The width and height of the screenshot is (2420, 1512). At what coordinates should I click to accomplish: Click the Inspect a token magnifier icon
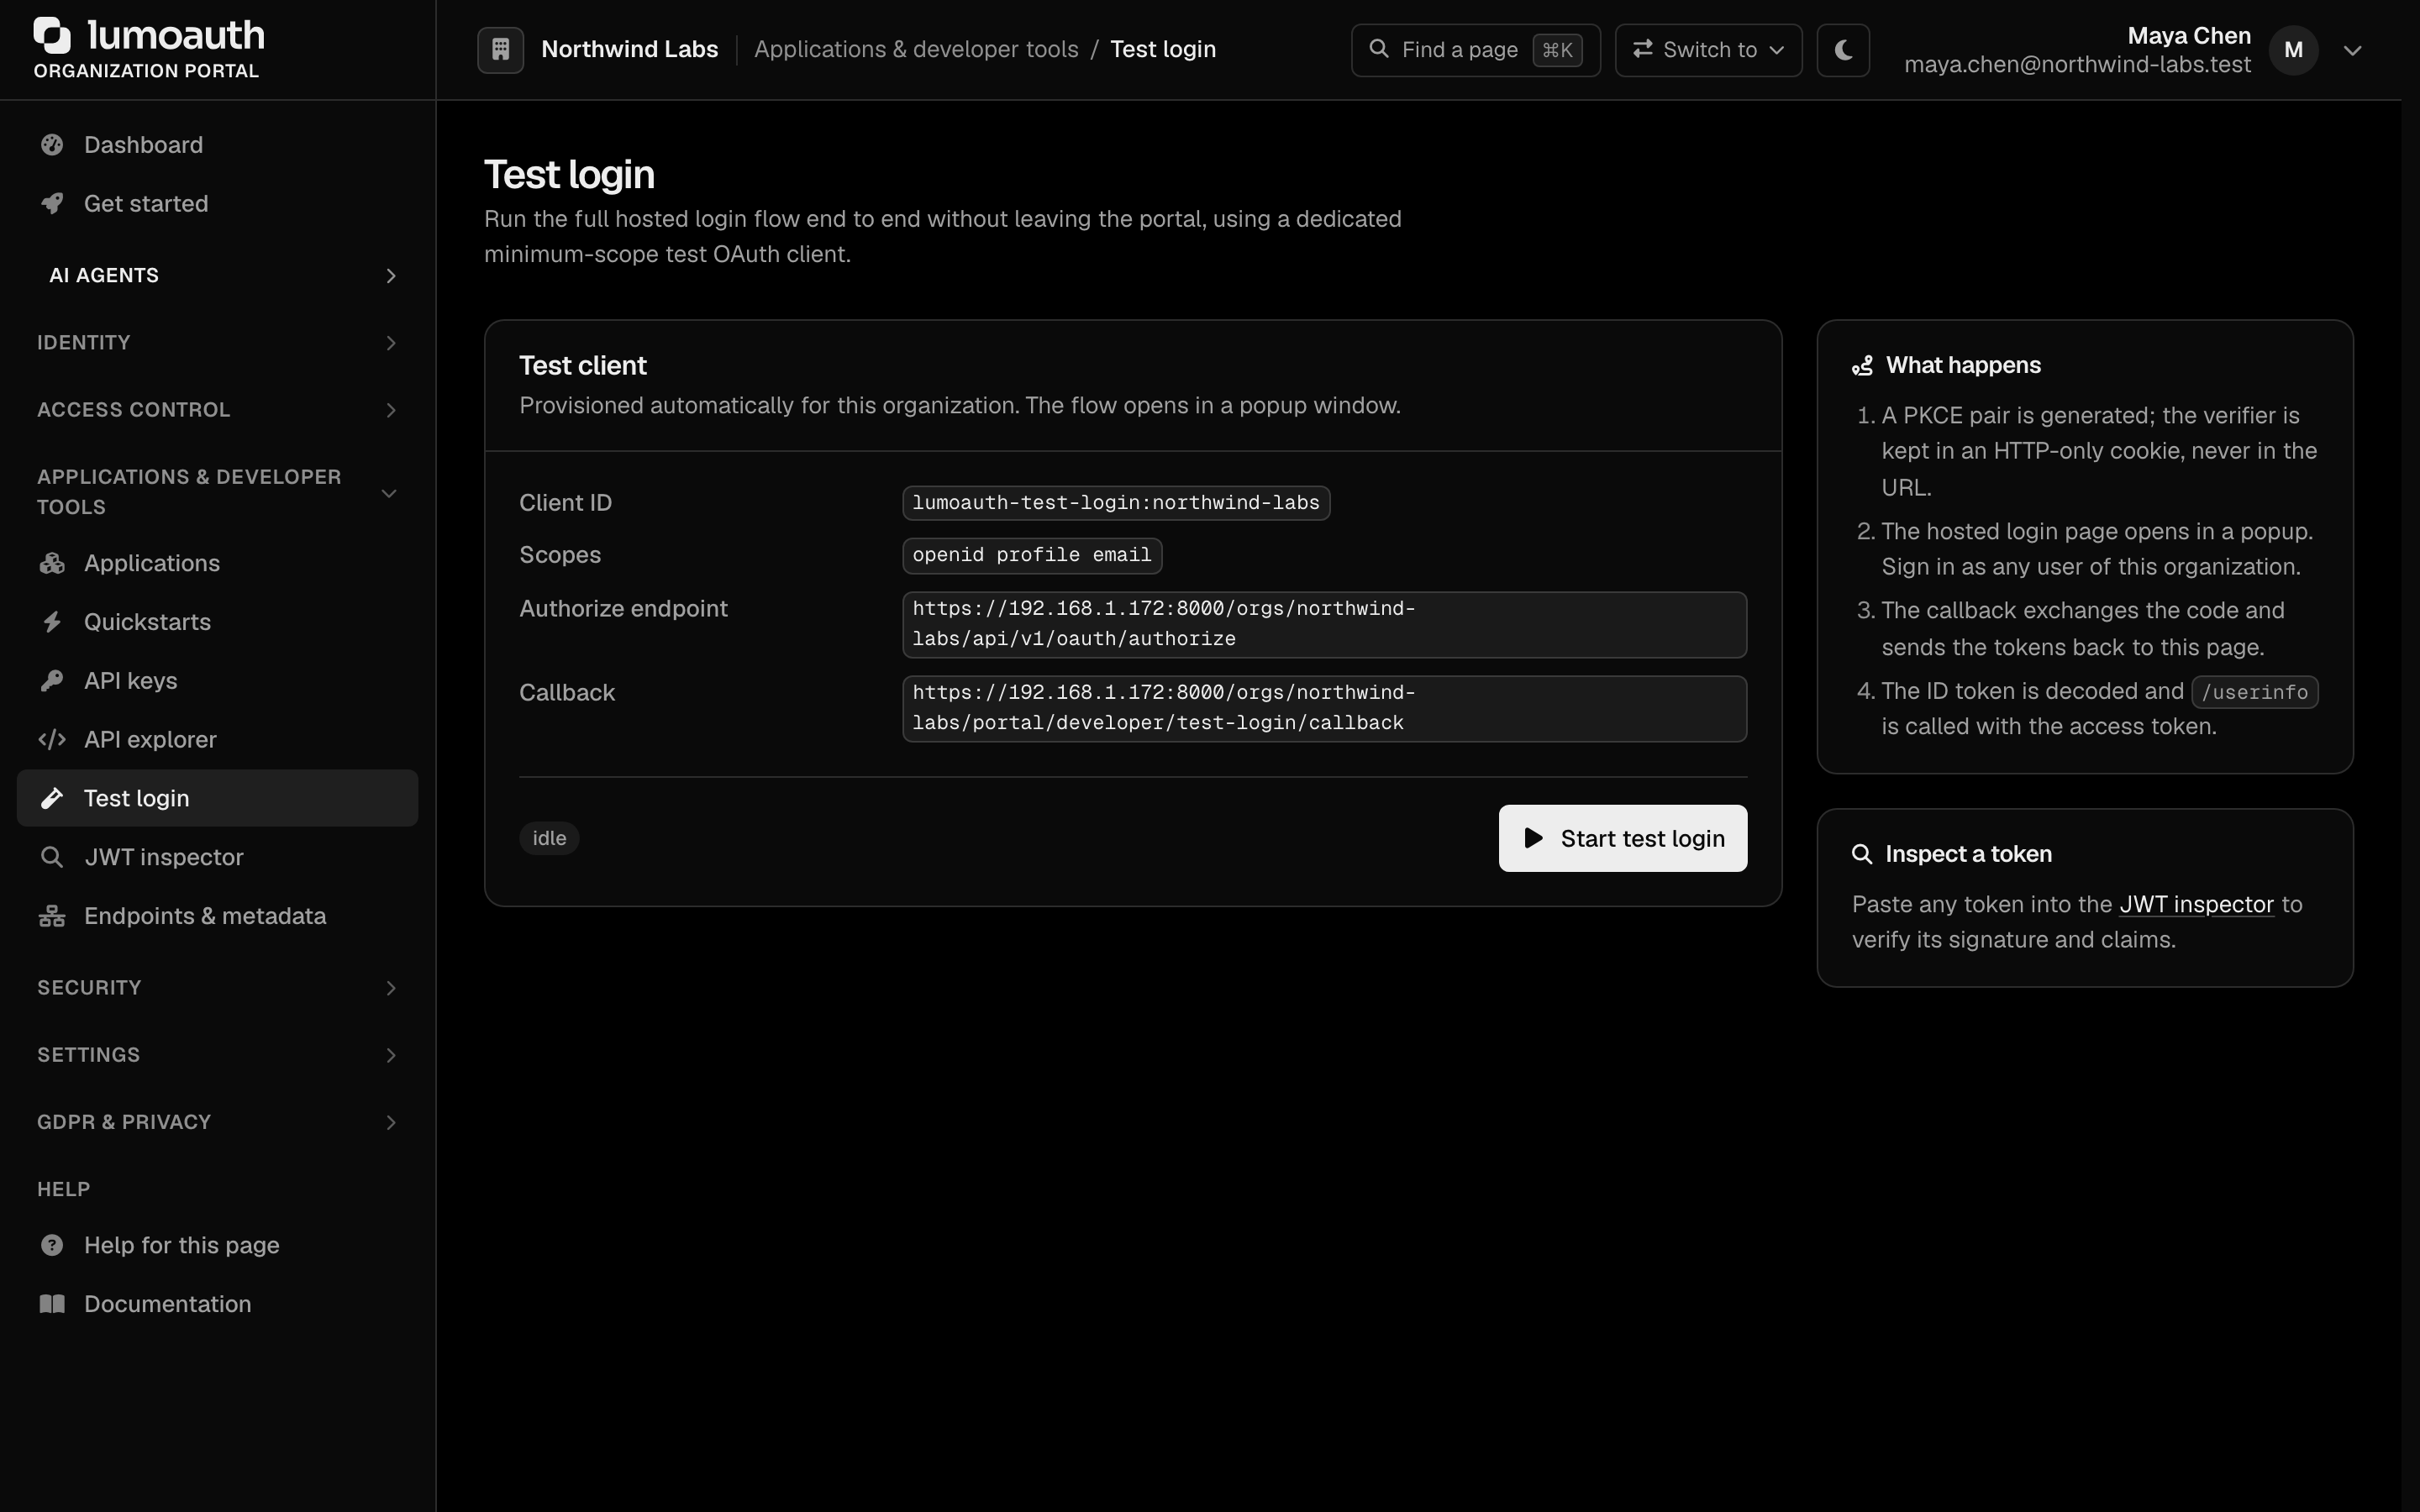(x=1862, y=854)
